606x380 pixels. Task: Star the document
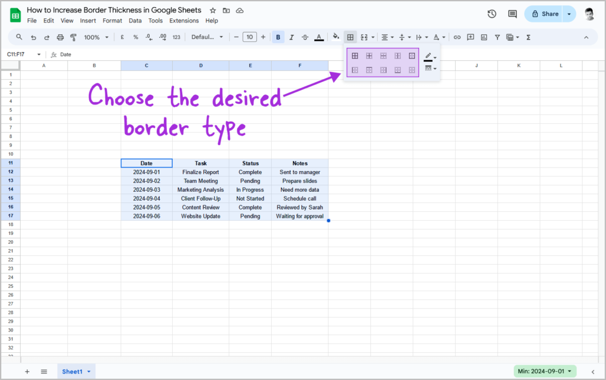click(x=212, y=11)
